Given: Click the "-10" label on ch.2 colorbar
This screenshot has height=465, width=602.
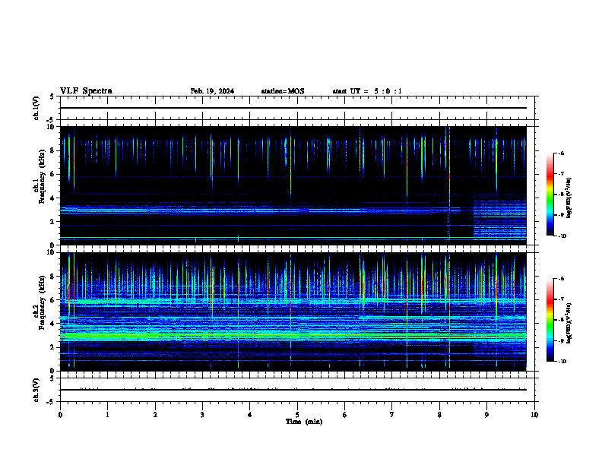Looking at the screenshot, I should [562, 362].
